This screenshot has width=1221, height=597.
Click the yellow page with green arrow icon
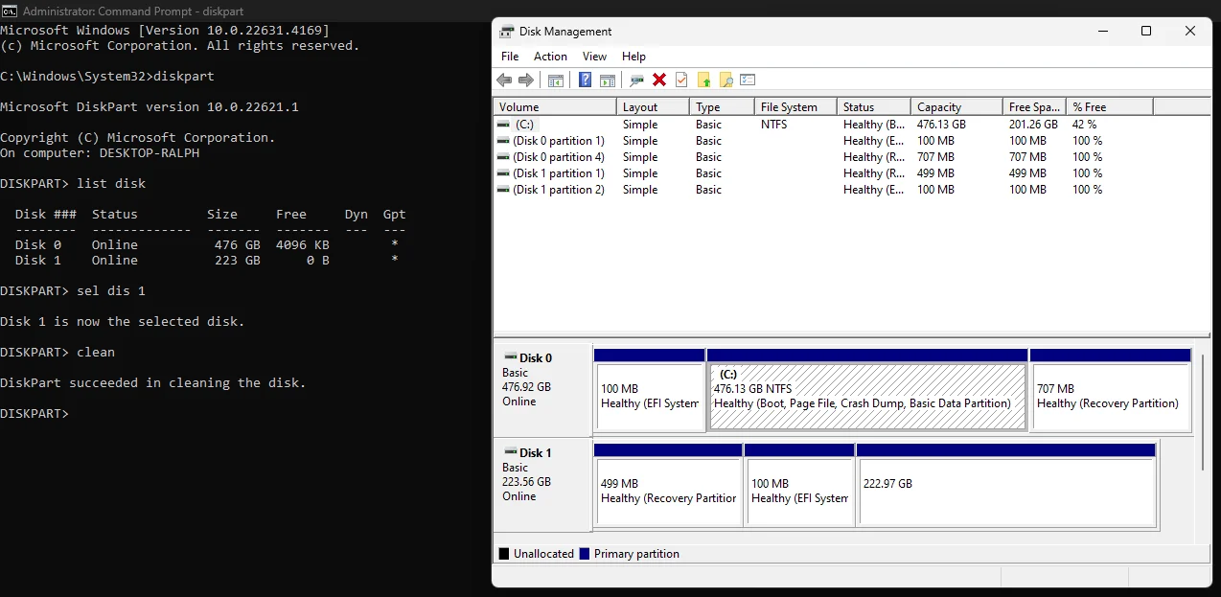click(x=703, y=80)
